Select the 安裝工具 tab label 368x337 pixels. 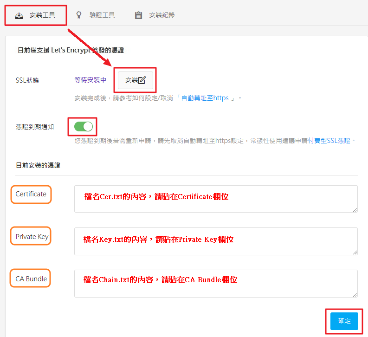pos(42,15)
